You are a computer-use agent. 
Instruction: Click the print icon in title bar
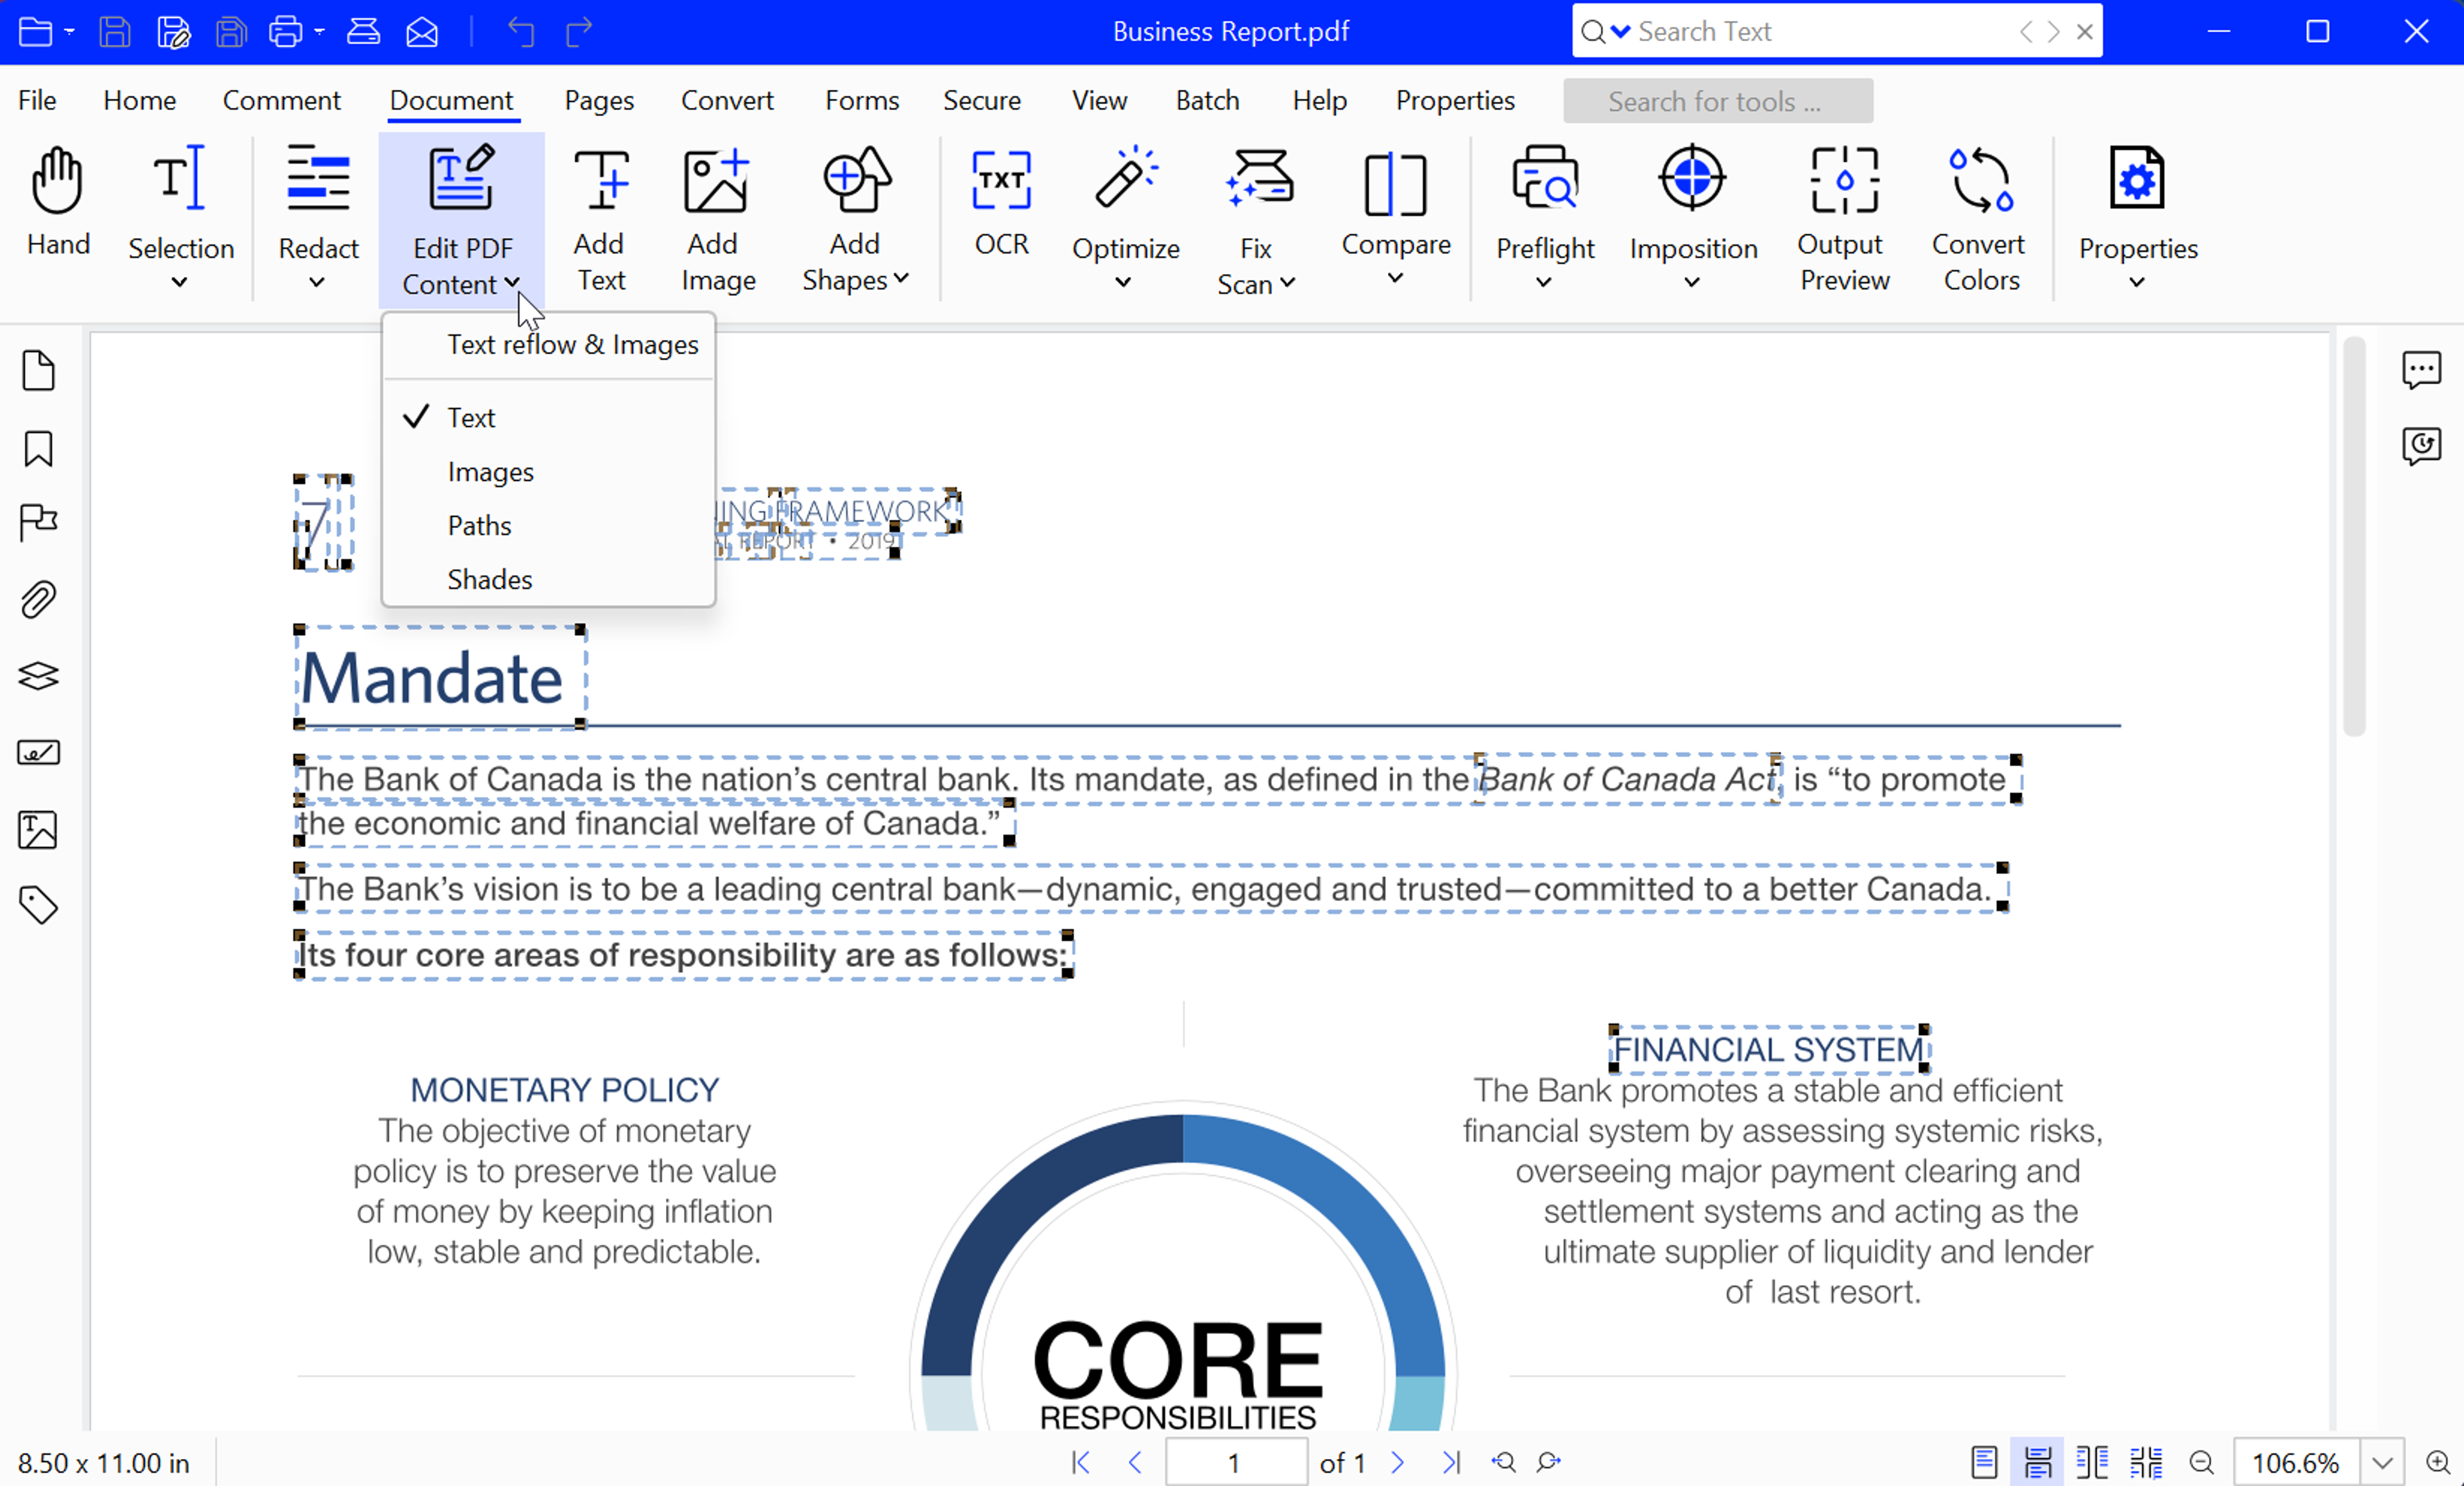click(x=285, y=32)
